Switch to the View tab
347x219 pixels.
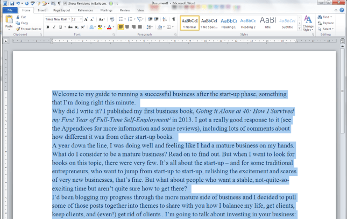(140, 10)
